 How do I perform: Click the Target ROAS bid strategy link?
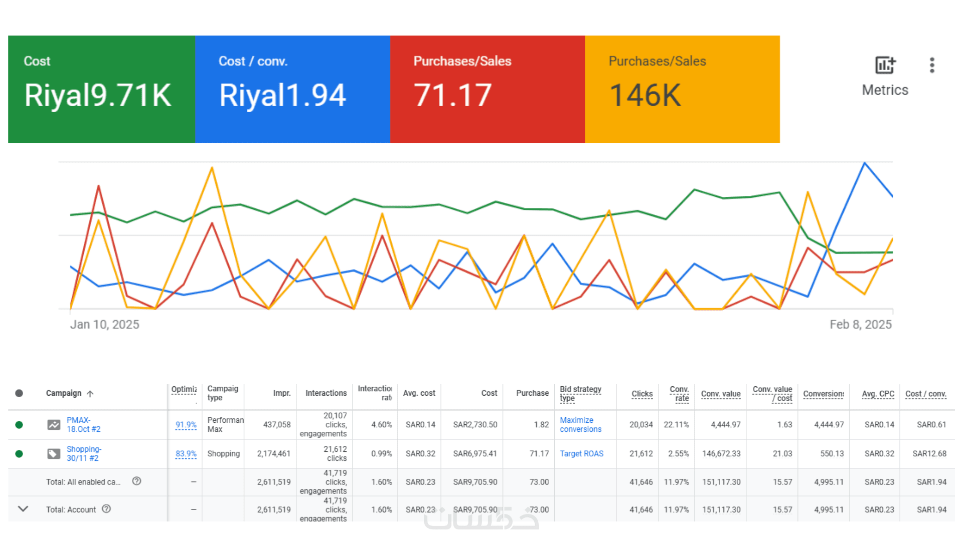tap(581, 454)
